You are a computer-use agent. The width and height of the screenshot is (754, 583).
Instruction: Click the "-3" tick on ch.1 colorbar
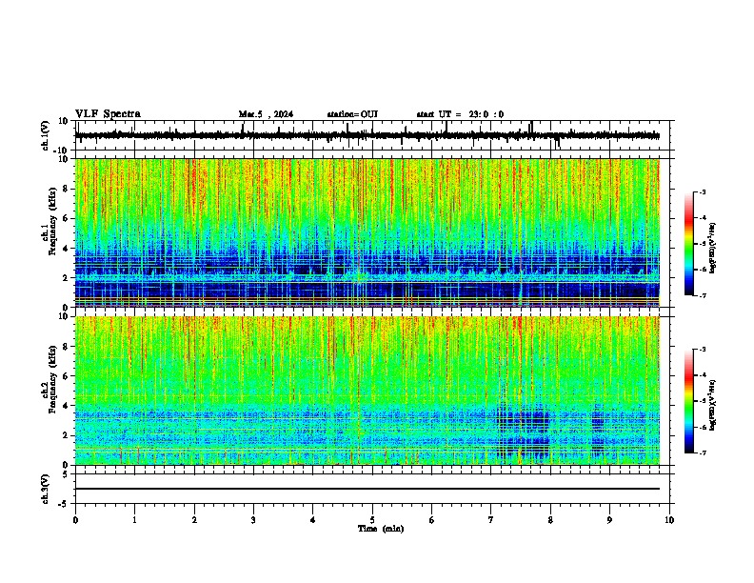pos(702,192)
